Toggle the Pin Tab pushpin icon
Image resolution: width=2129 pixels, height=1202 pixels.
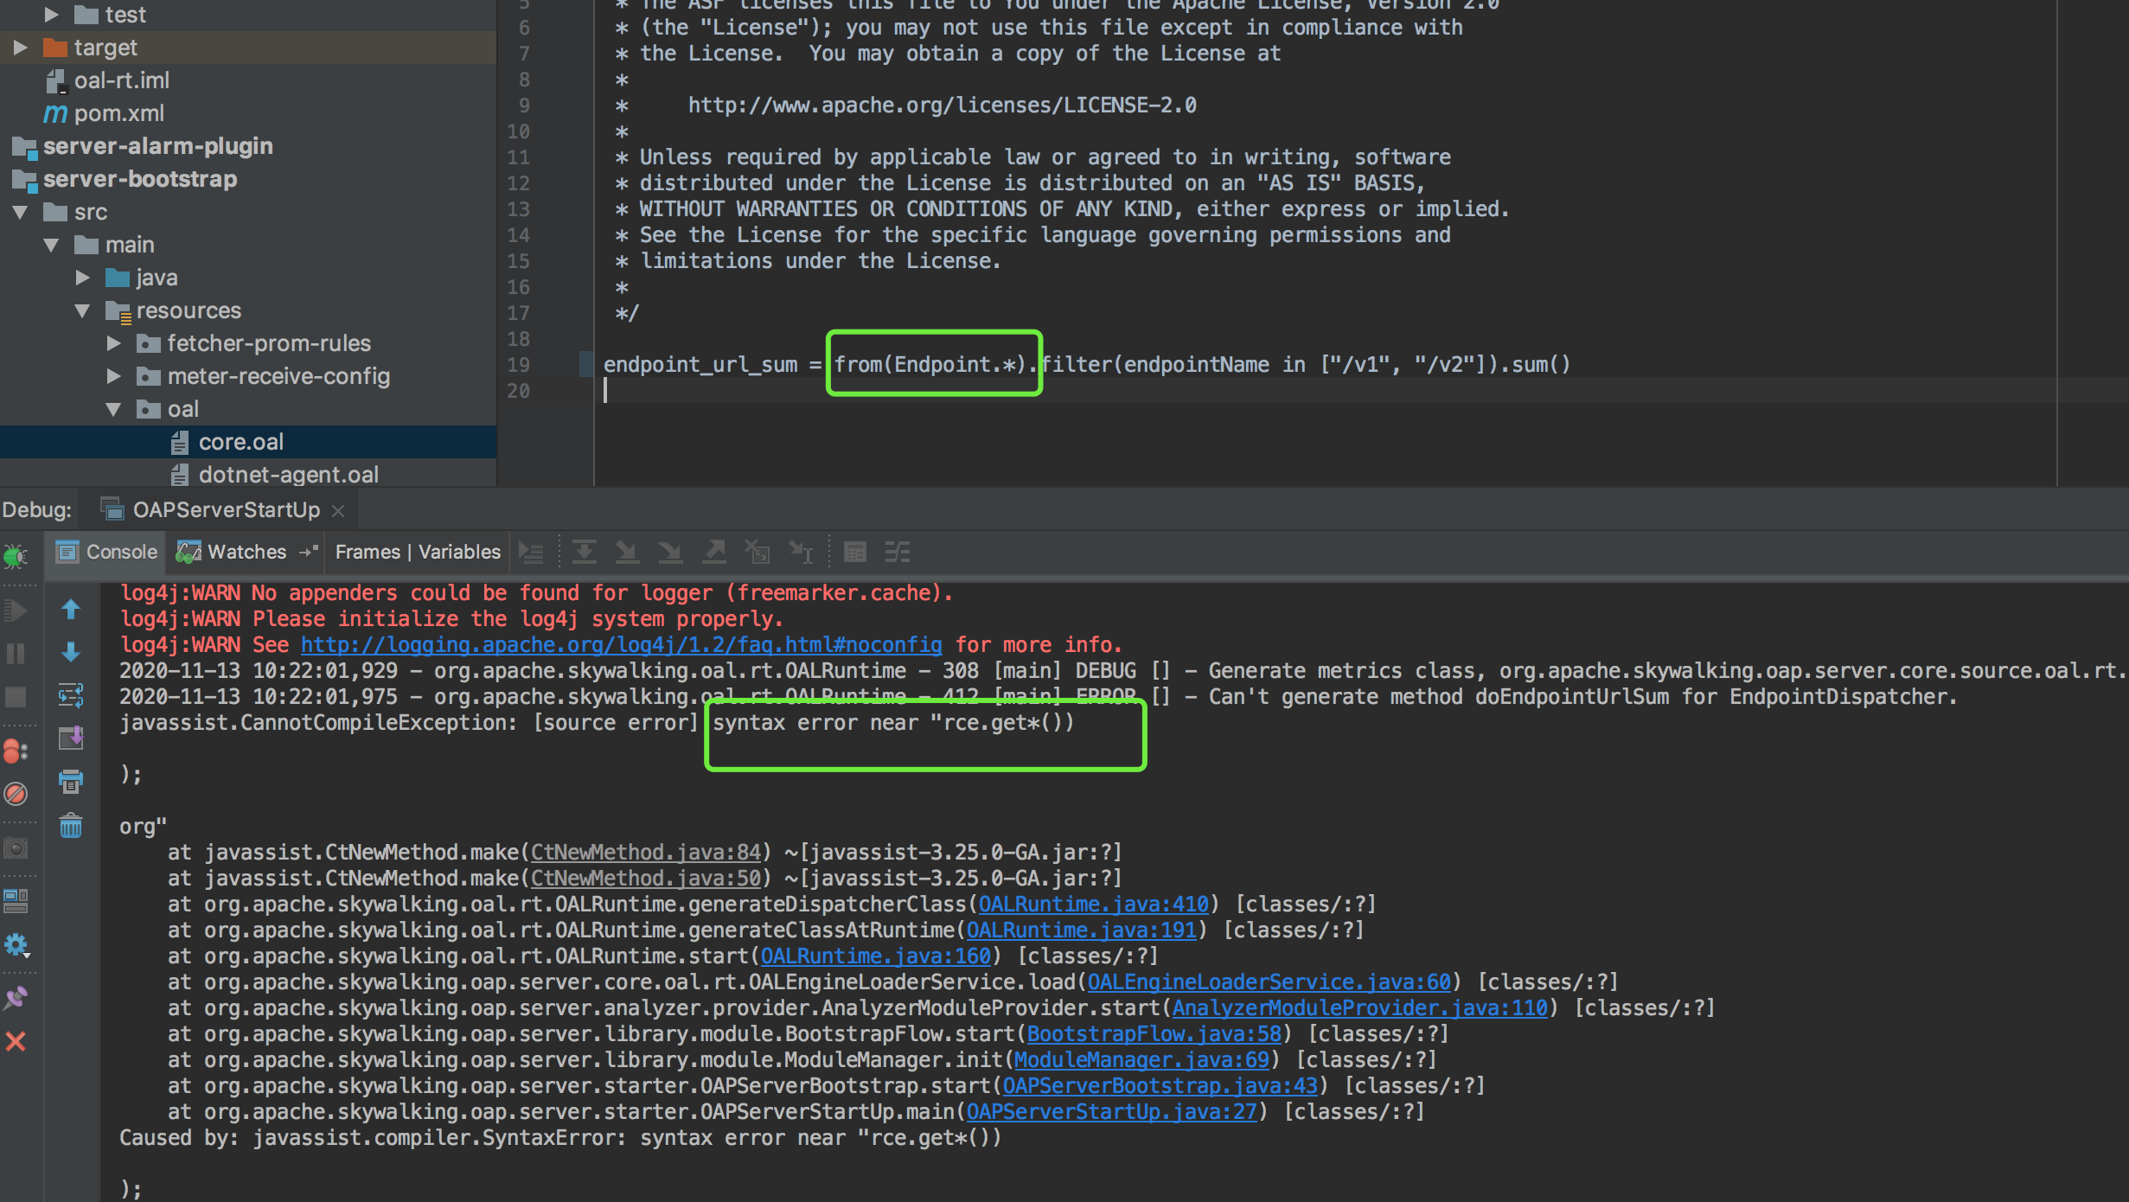[16, 999]
